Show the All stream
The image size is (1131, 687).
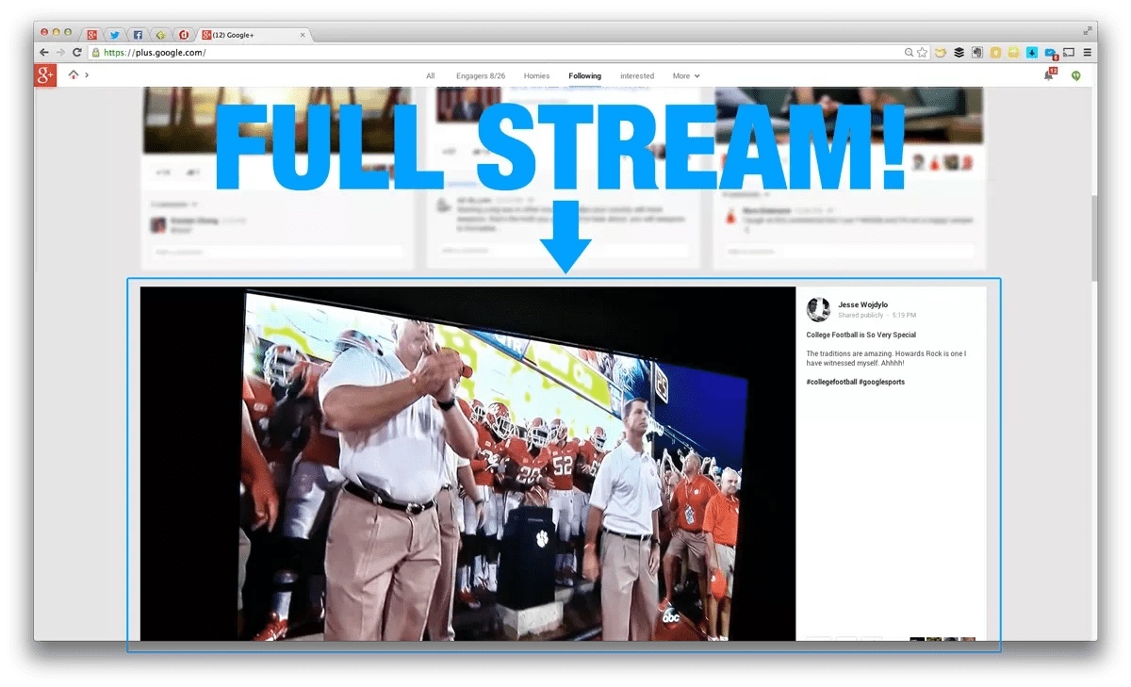pos(431,76)
